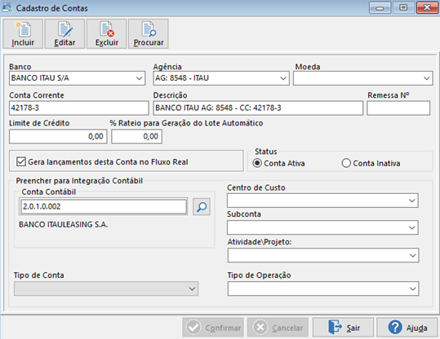Open the Centro de Custo dropdown
Image resolution: width=440 pixels, height=339 pixels.
(411, 200)
